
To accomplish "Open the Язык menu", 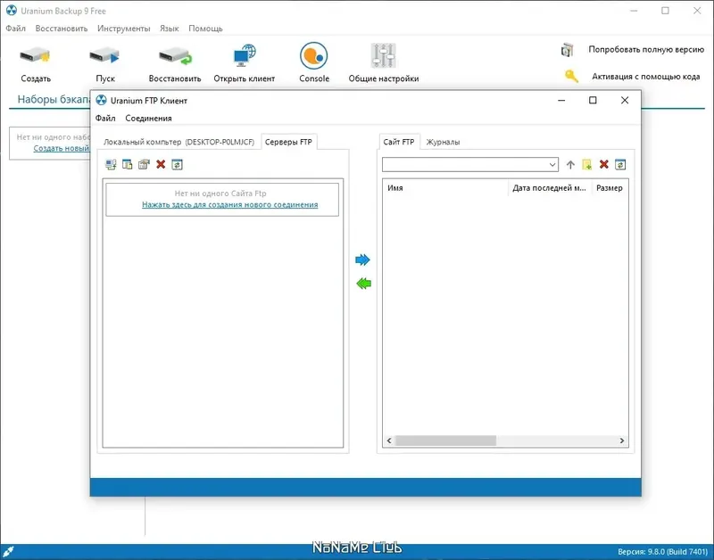I will (x=169, y=29).
